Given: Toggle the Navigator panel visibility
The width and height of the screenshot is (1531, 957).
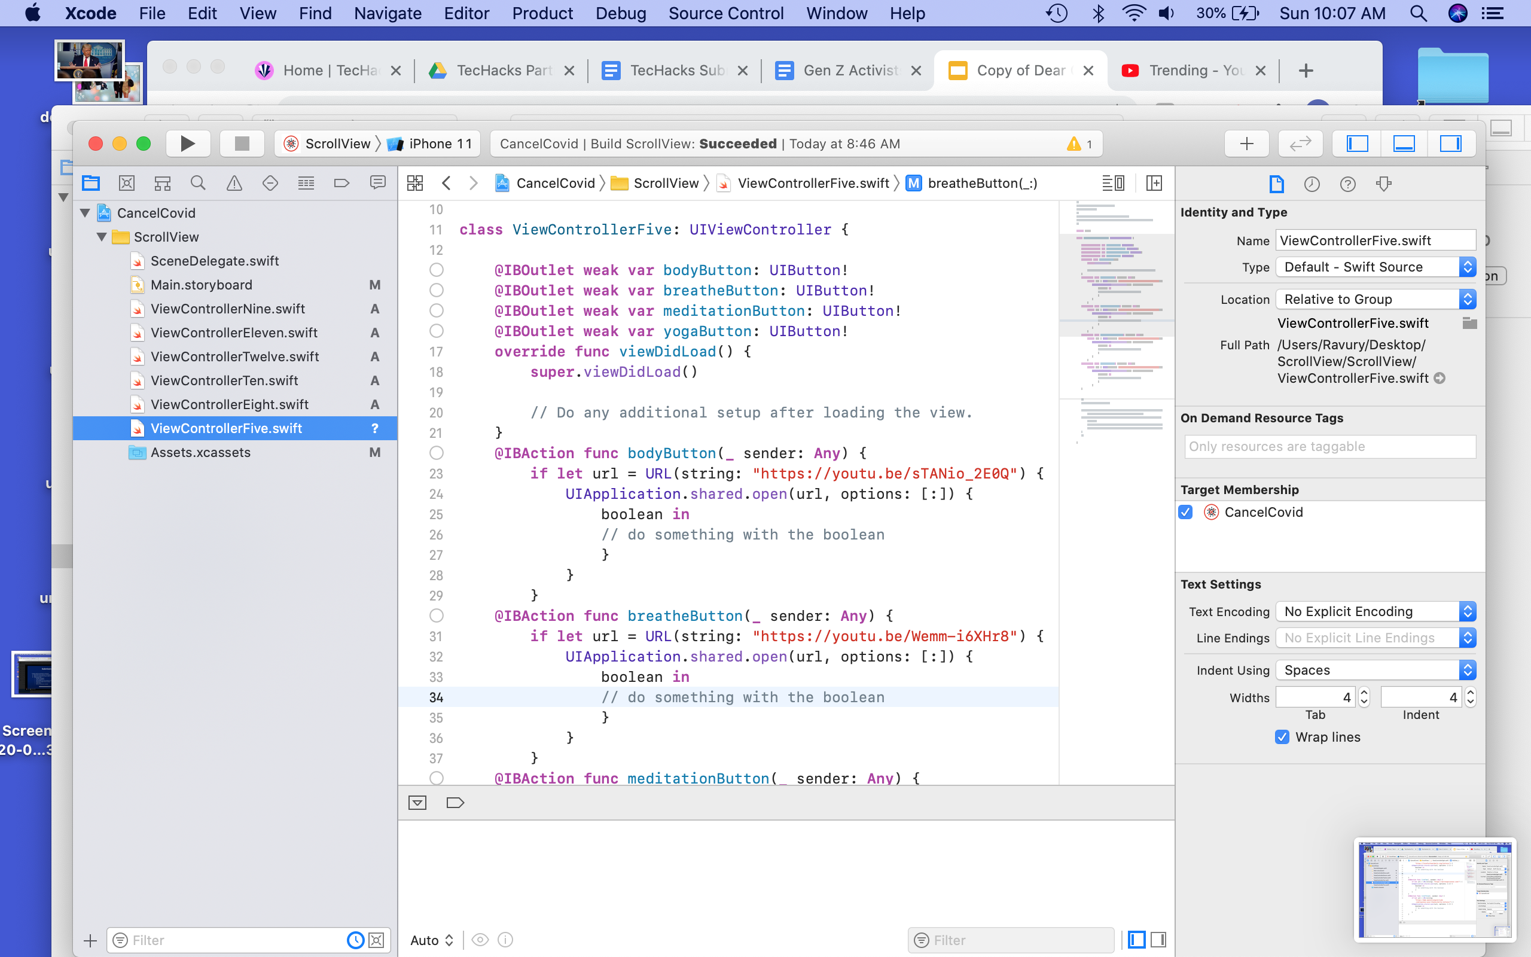Looking at the screenshot, I should point(1357,144).
